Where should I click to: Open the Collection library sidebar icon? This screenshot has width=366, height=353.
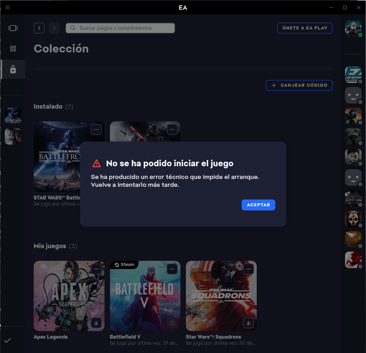coord(13,69)
